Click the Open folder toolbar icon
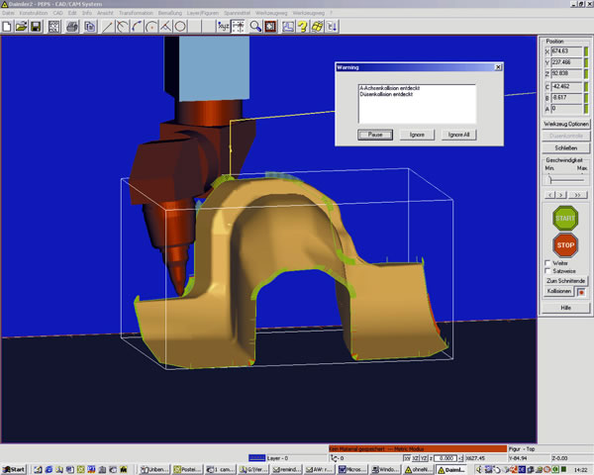 pos(21,27)
